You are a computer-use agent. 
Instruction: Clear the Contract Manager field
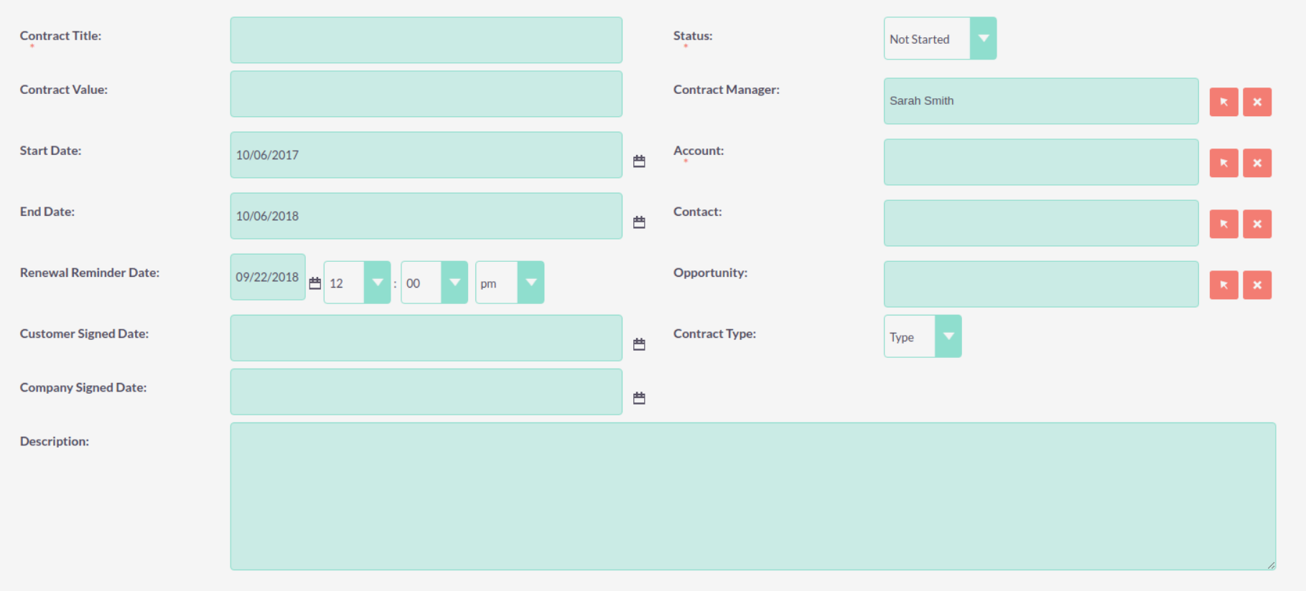(1256, 102)
